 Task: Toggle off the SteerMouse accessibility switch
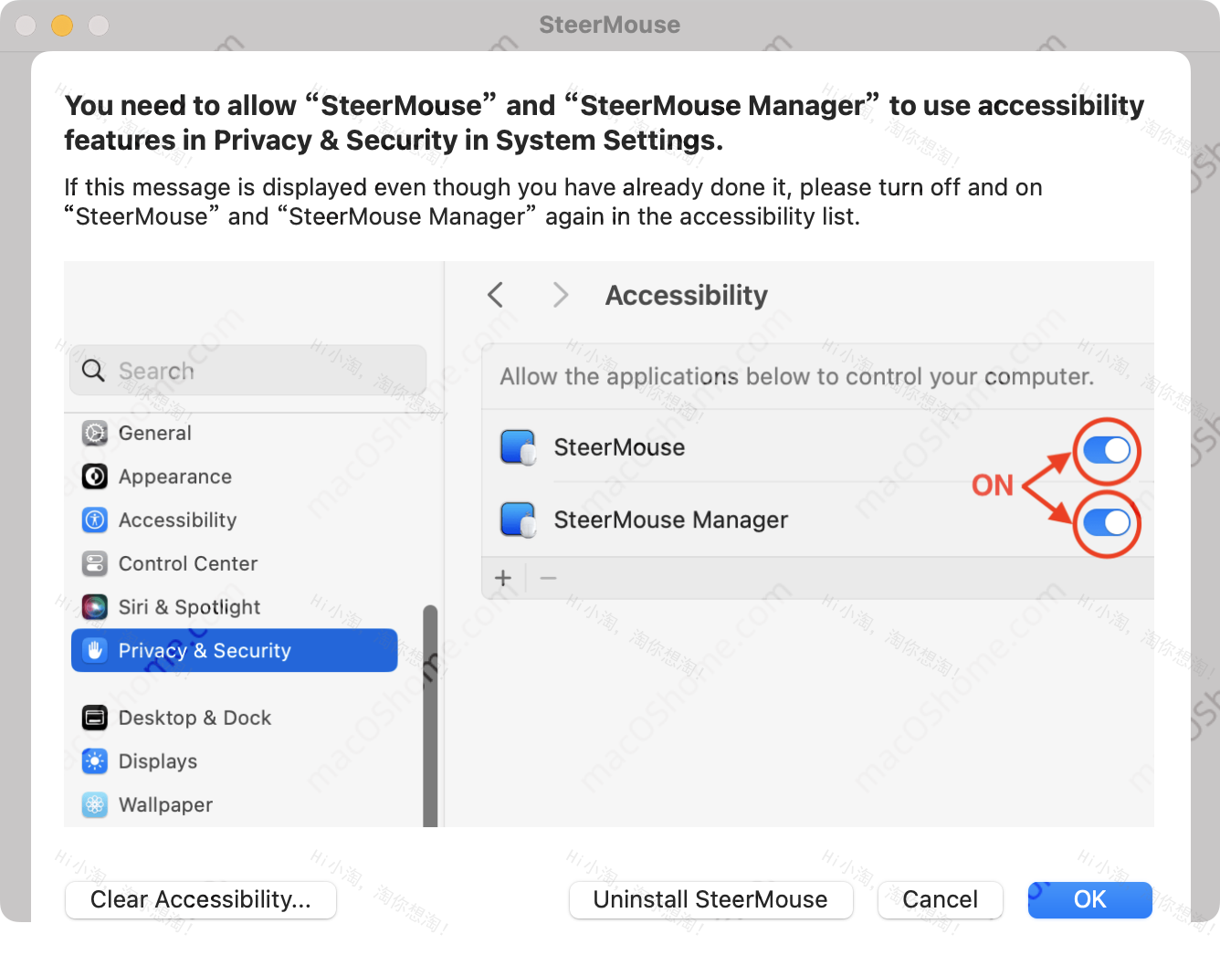click(1107, 450)
